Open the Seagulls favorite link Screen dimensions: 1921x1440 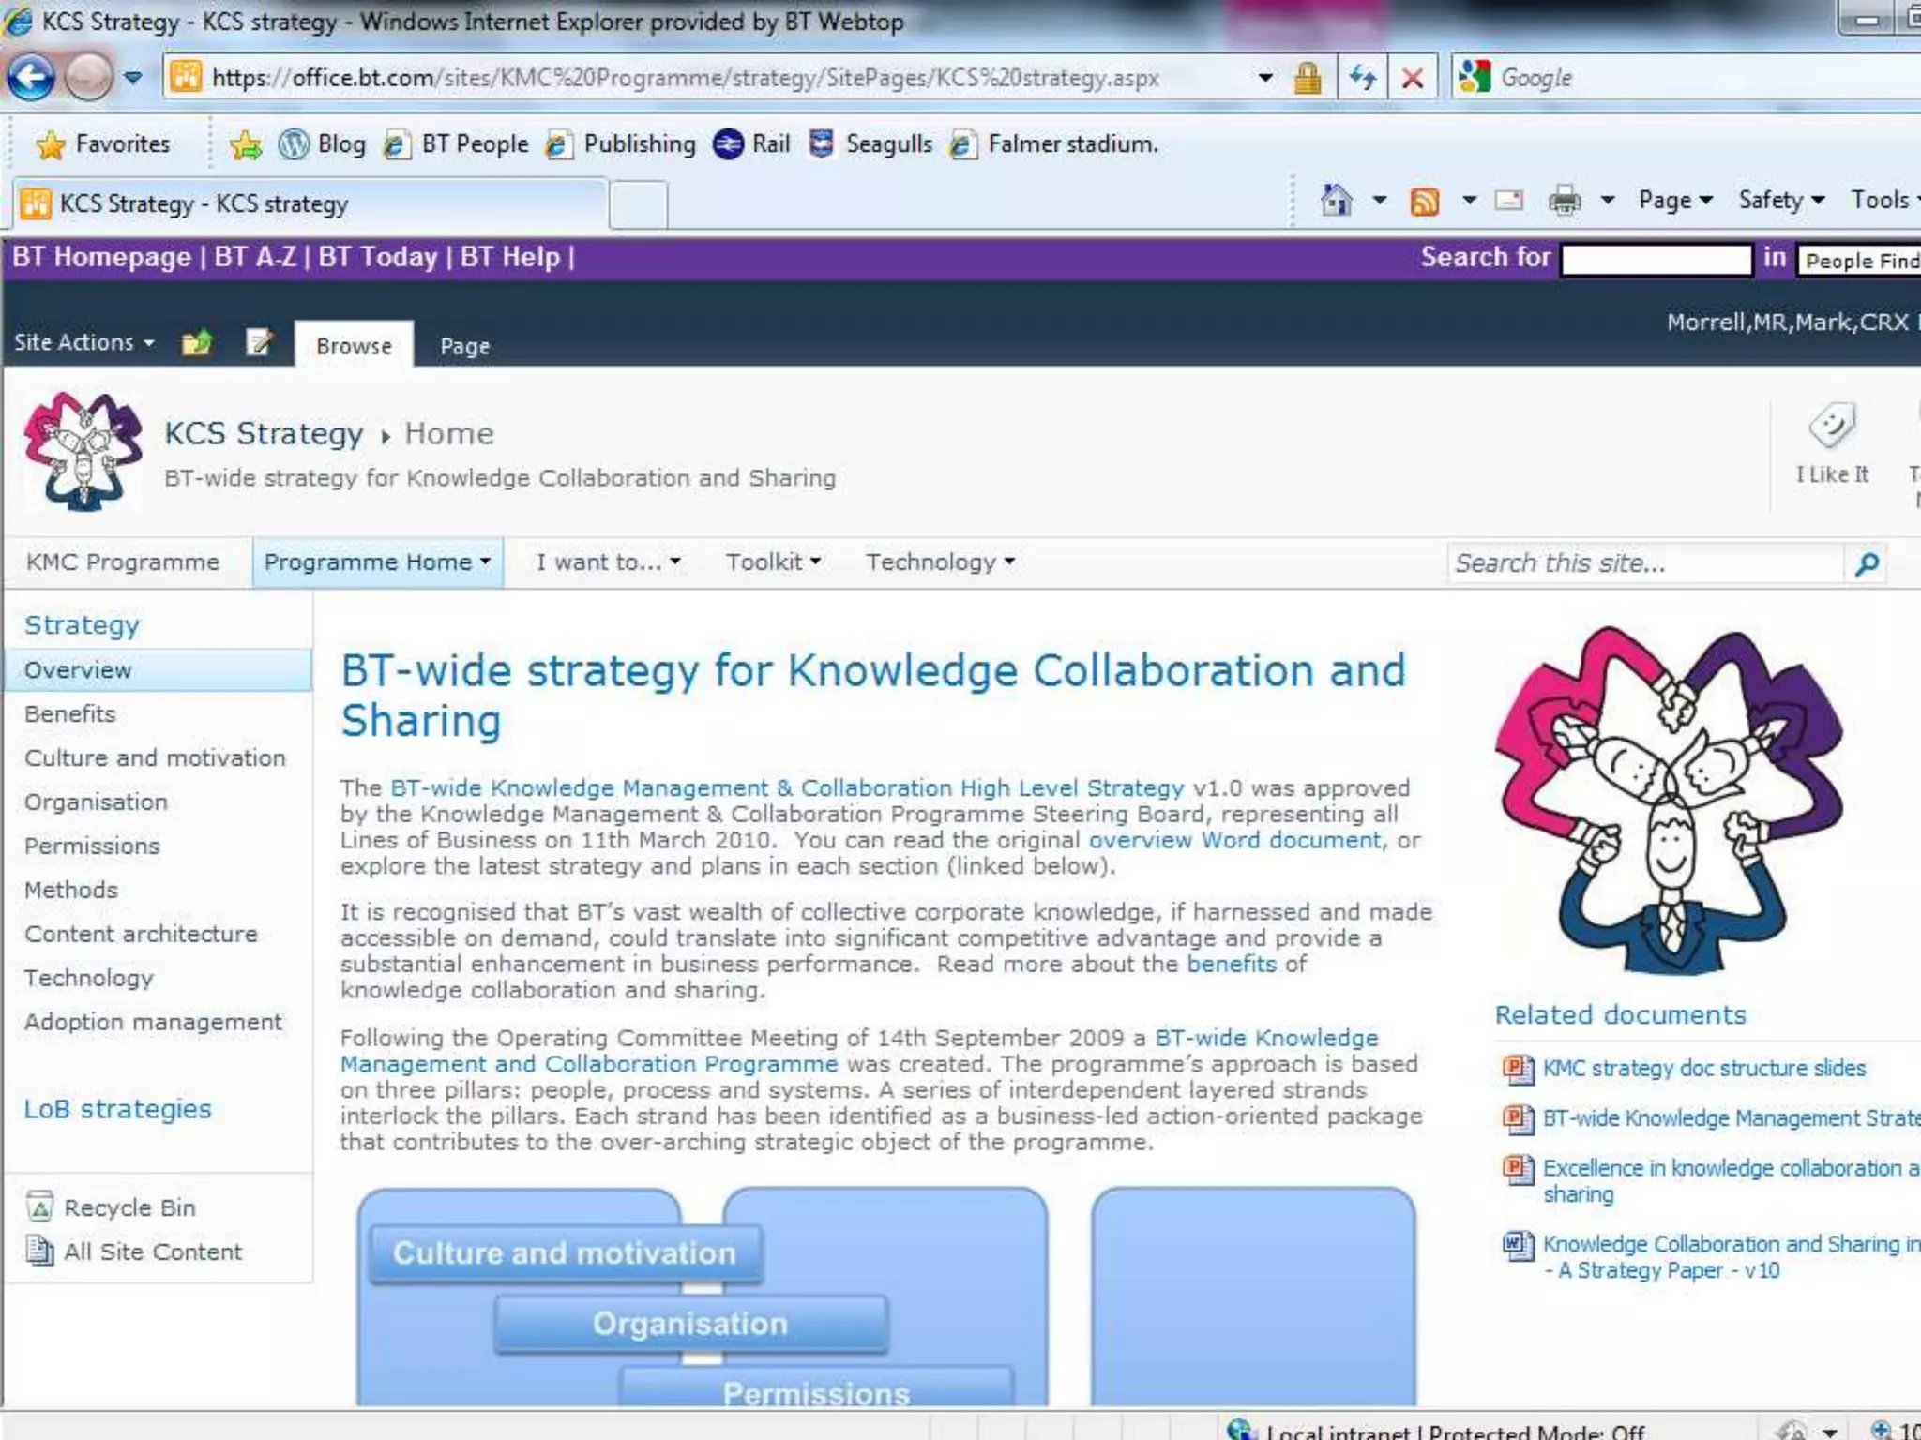click(870, 143)
